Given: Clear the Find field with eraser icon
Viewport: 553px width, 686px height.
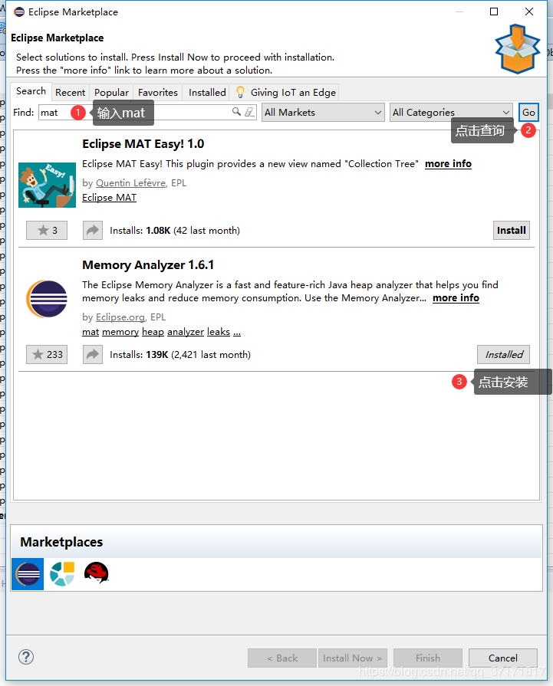Looking at the screenshot, I should click(x=249, y=112).
